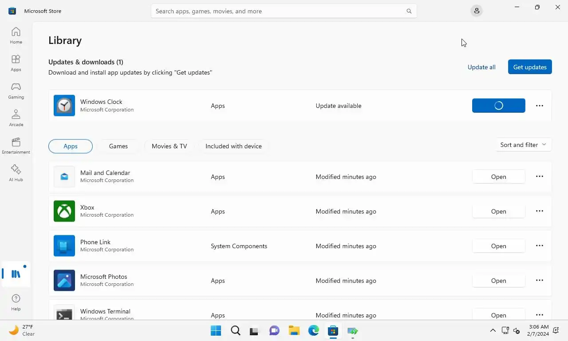
Task: Open File Explorer from taskbar
Action: pyautogui.click(x=294, y=331)
